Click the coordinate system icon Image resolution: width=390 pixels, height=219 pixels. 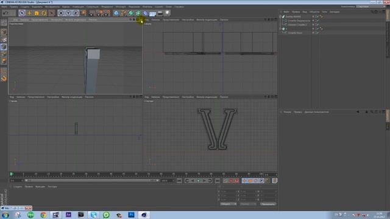click(83, 13)
